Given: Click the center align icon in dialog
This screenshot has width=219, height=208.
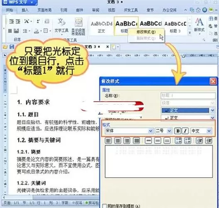Looking at the screenshot, I should tap(117, 141).
